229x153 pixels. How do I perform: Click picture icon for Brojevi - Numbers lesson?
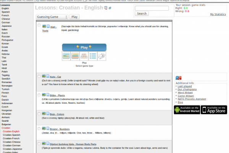[44, 129]
